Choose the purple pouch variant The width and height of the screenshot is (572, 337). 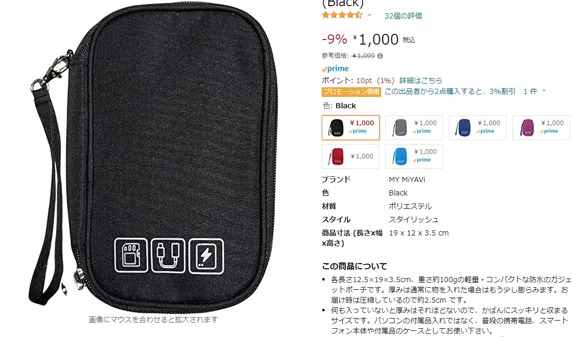[x=541, y=128]
